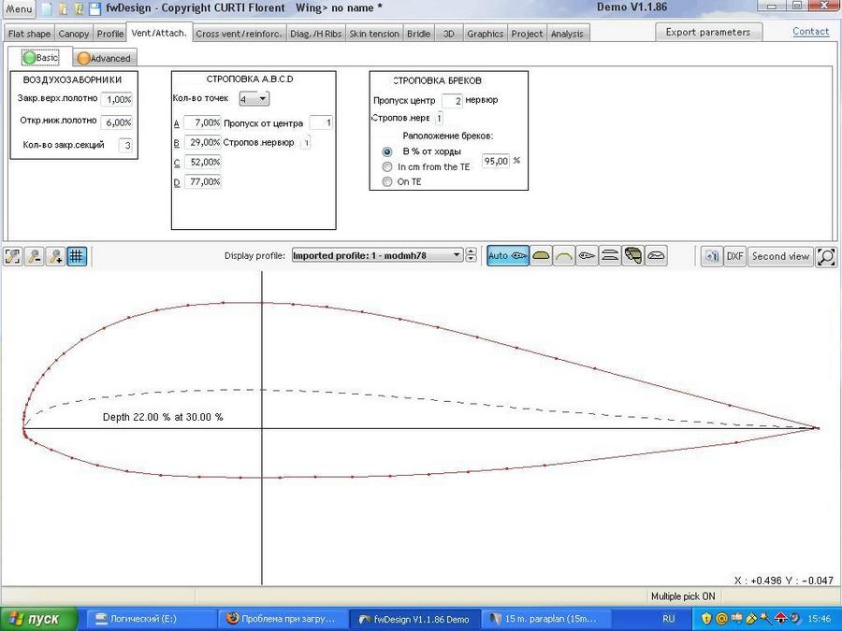The height and width of the screenshot is (631, 842).
Task: Click the 95,00 brake position field
Action: tap(495, 161)
